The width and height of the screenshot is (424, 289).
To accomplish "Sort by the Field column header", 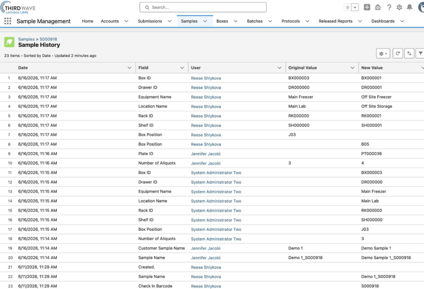I will (x=143, y=68).
